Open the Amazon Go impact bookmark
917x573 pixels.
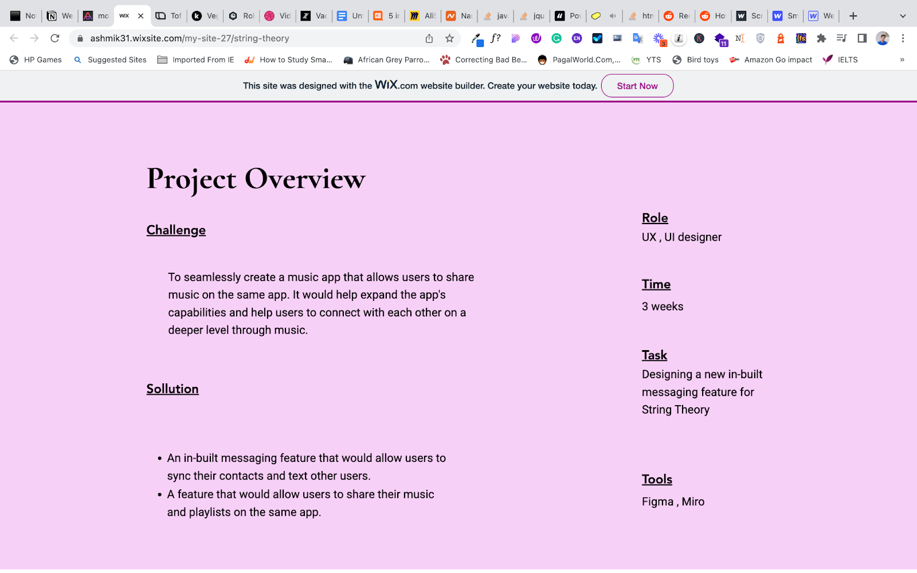(771, 60)
